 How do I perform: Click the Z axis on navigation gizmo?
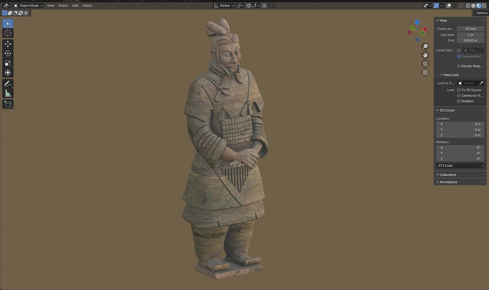pos(417,22)
